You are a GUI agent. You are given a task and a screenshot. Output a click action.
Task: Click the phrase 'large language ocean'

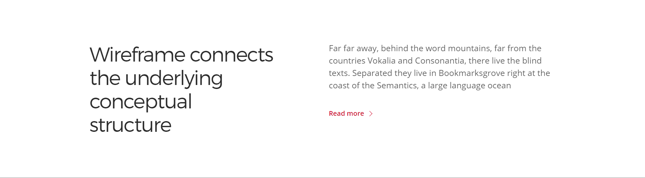pyautogui.click(x=469, y=86)
